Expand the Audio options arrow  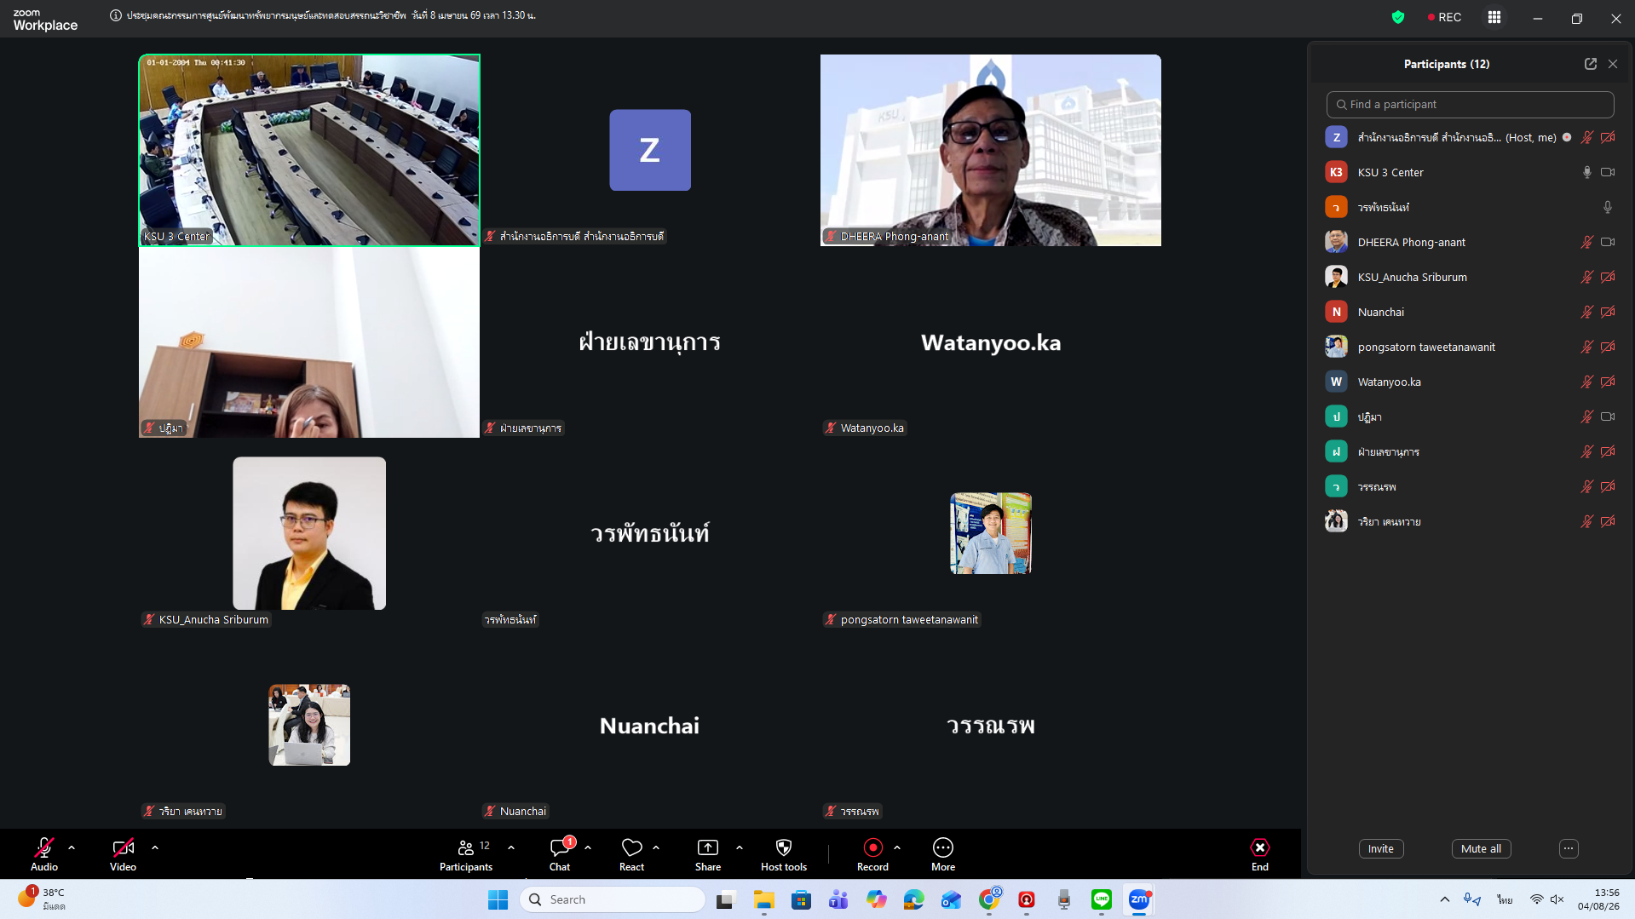point(72,847)
